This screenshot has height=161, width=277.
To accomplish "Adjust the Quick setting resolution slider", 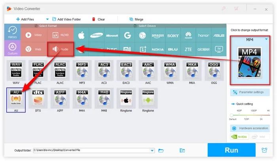I will [x=231, y=115].
